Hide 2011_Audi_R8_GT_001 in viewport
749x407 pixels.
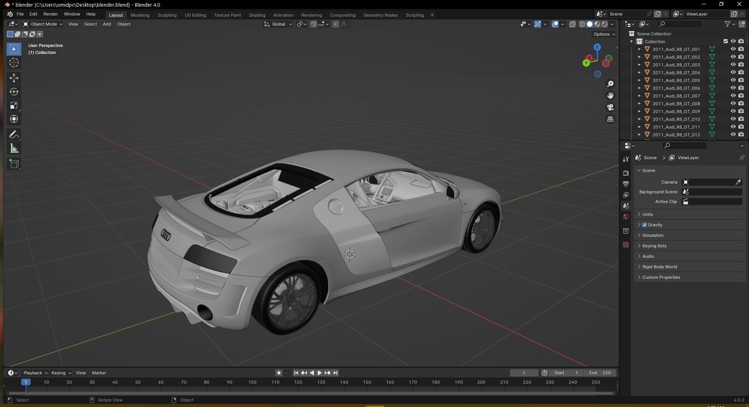tap(733, 49)
